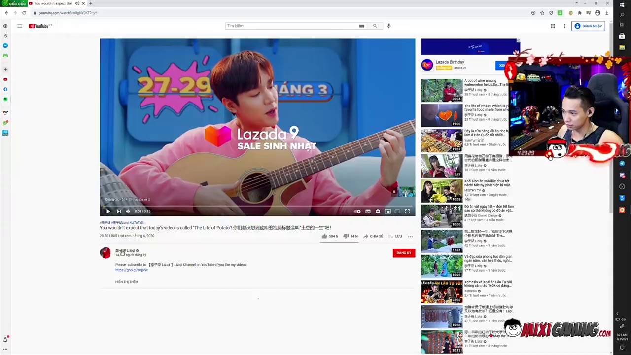Open the shield ad-block icon
Screen dimensions: 631x355
551,13
